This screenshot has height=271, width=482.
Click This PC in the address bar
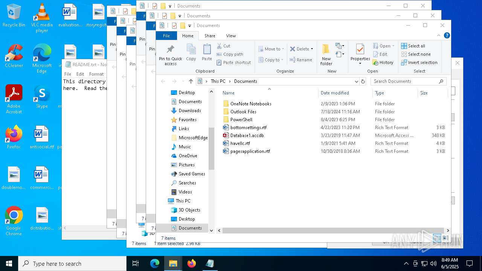click(218, 81)
